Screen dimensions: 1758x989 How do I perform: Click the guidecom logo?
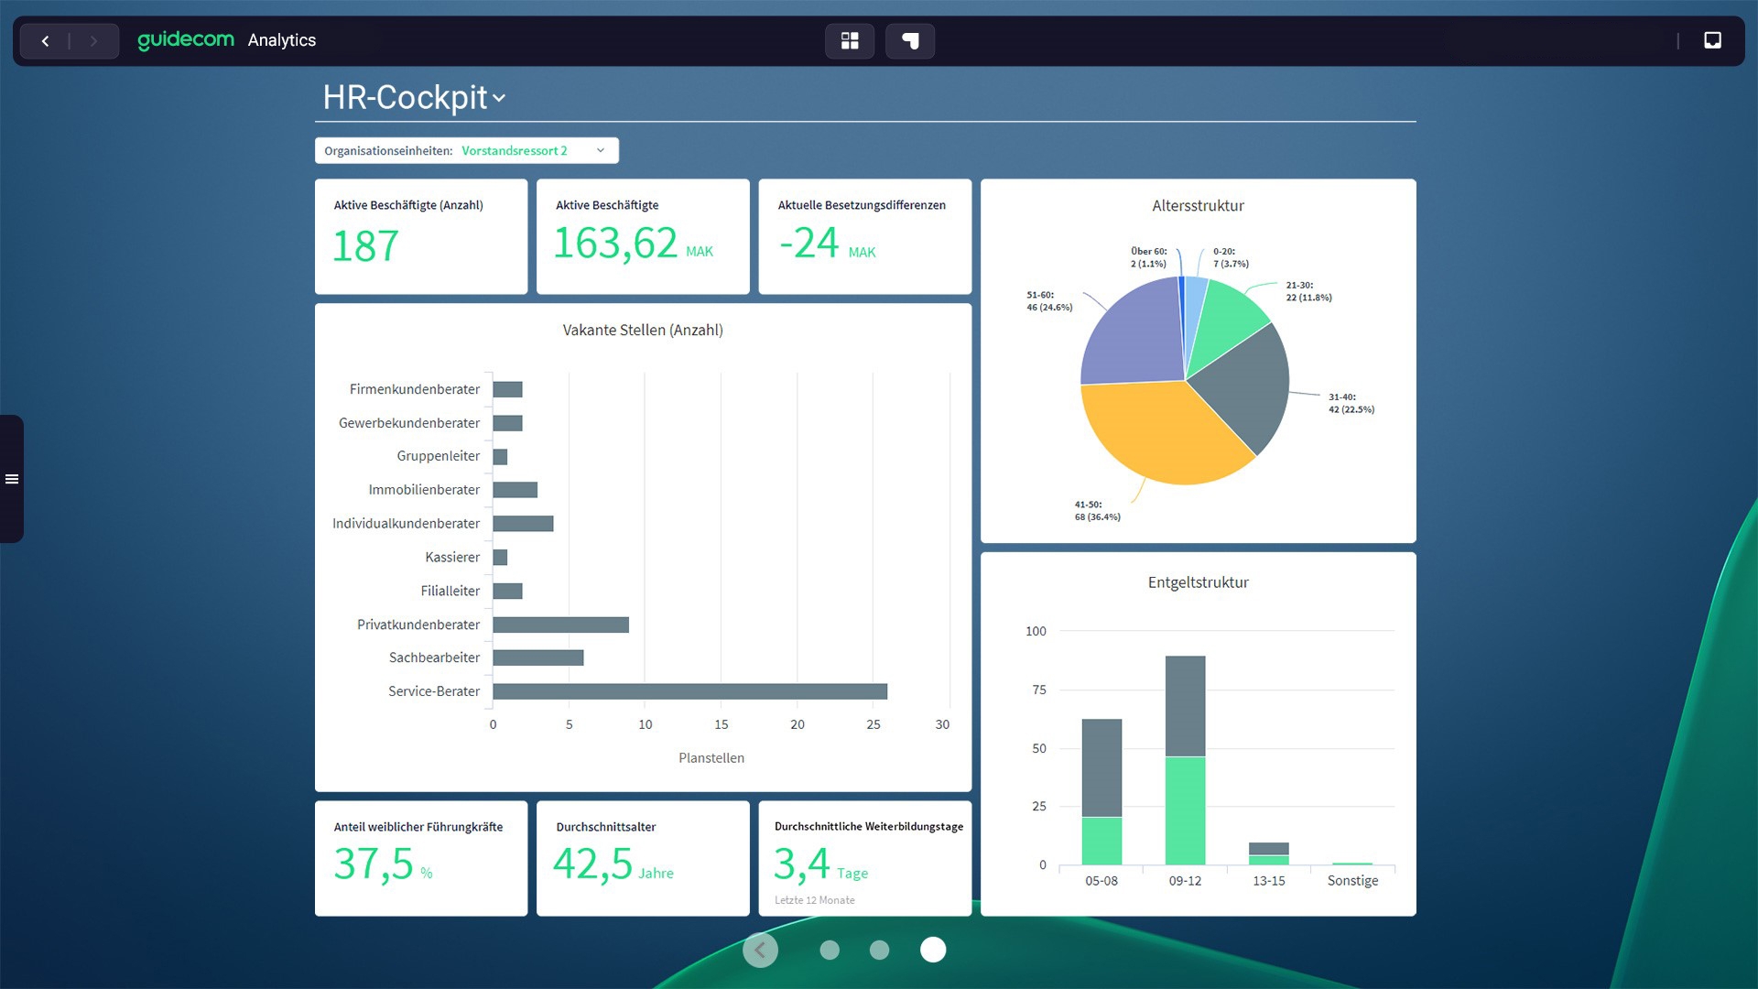pyautogui.click(x=186, y=39)
